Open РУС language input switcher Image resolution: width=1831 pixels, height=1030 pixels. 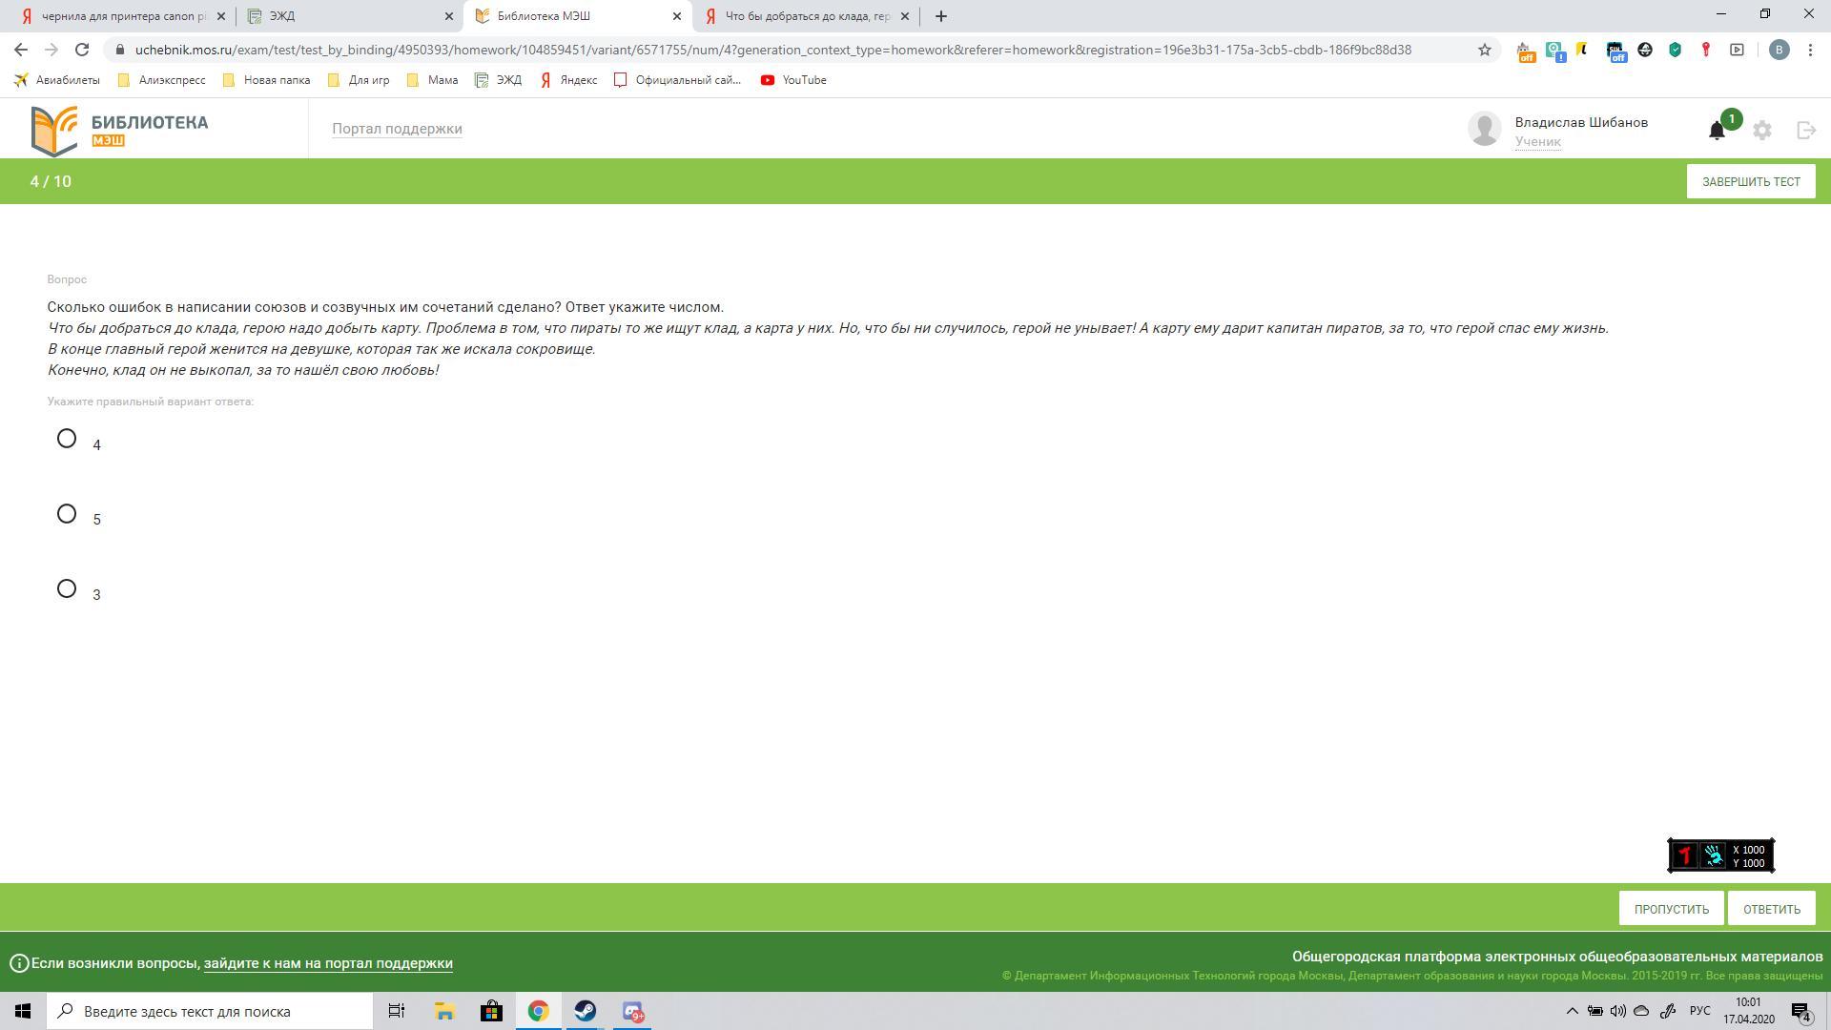point(1699,1011)
